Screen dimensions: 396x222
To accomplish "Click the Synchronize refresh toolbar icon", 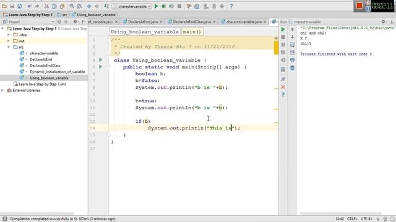I will [x=20, y=6].
